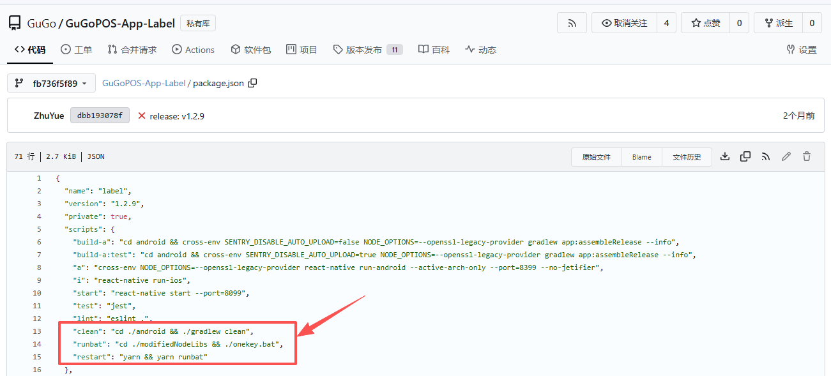831x376 pixels.
Task: Open branch selector fb736f5f89 dropdown
Action: [x=51, y=83]
